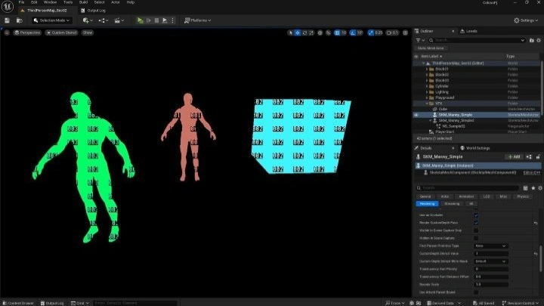Toggle visibility eye for SKM_Manny_Simple

(416, 115)
